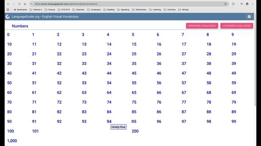Bookmark this page with the star
This screenshot has height=146, width=261.
[x=226, y=4]
